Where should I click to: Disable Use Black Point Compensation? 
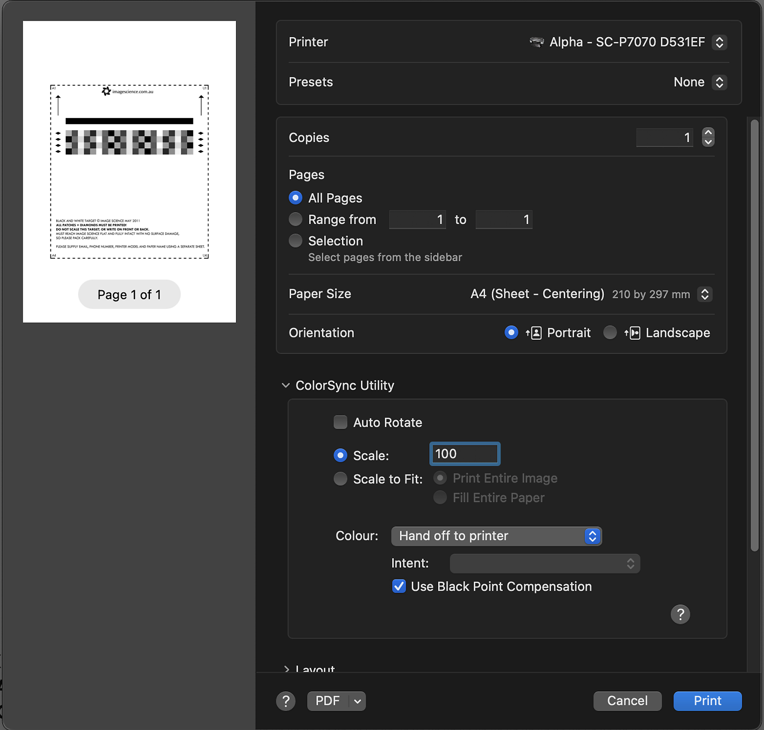[399, 586]
